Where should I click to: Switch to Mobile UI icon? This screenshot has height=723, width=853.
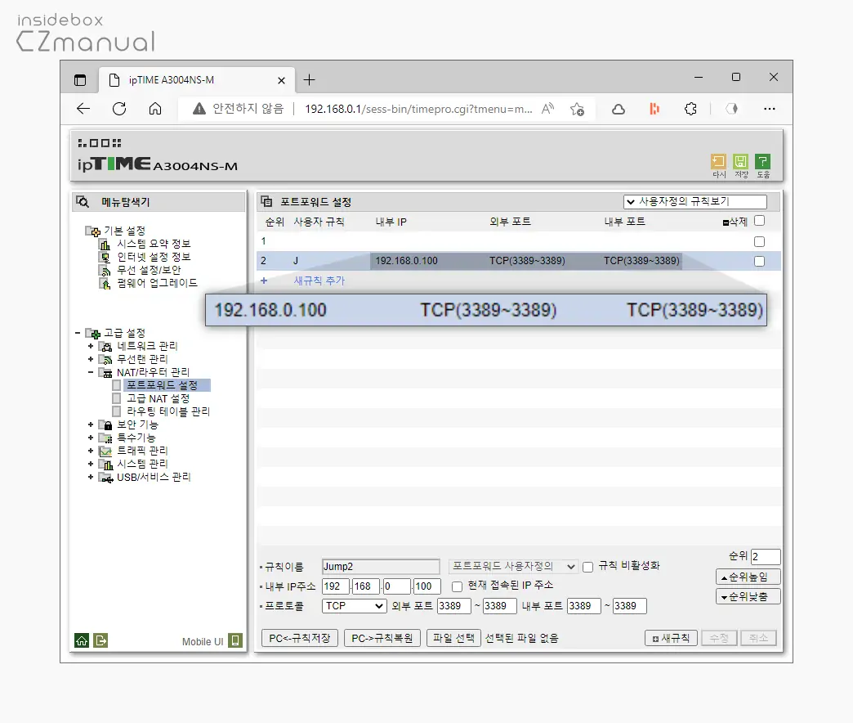[x=235, y=640]
